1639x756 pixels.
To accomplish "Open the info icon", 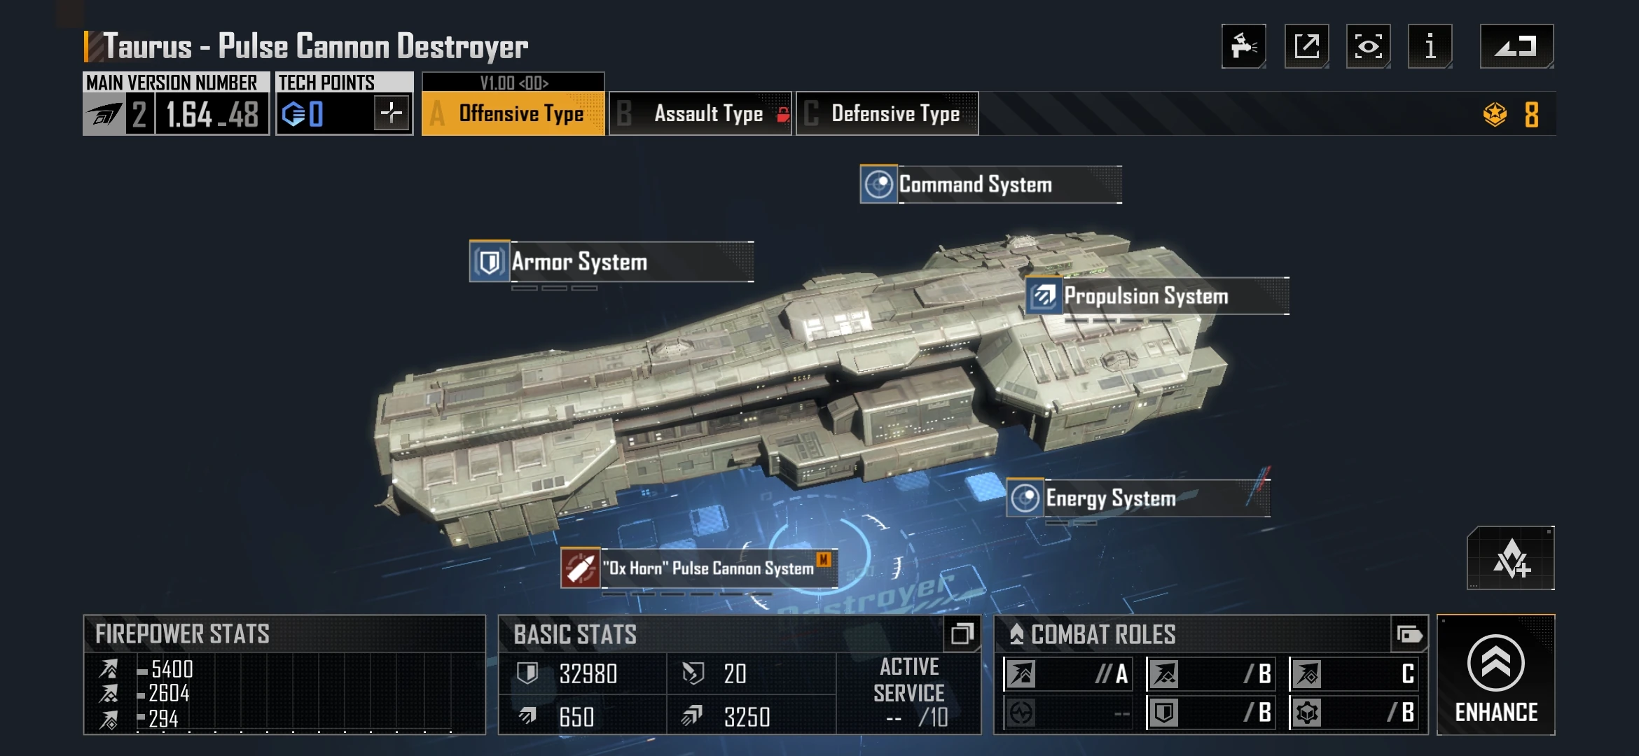I will [1430, 46].
